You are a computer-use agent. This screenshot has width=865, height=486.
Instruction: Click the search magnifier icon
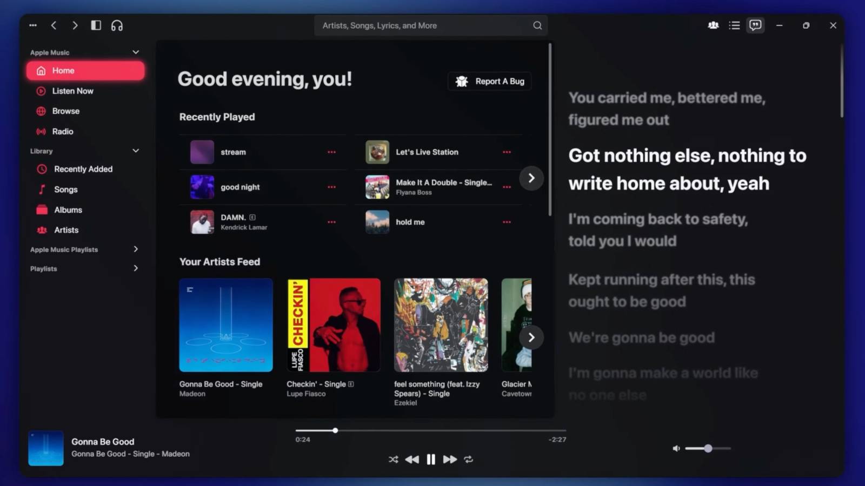pos(537,25)
